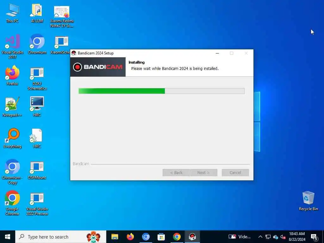Click the < Back button in setup
Screen dimensions: 324x243
176,172
